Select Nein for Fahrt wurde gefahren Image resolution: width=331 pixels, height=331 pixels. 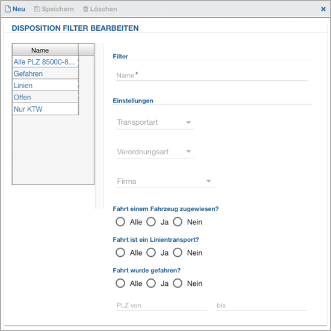pyautogui.click(x=178, y=283)
